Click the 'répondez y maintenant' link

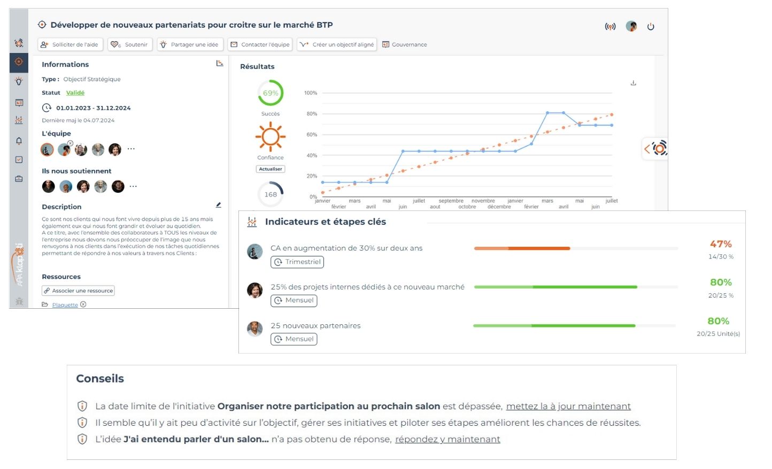pos(447,439)
